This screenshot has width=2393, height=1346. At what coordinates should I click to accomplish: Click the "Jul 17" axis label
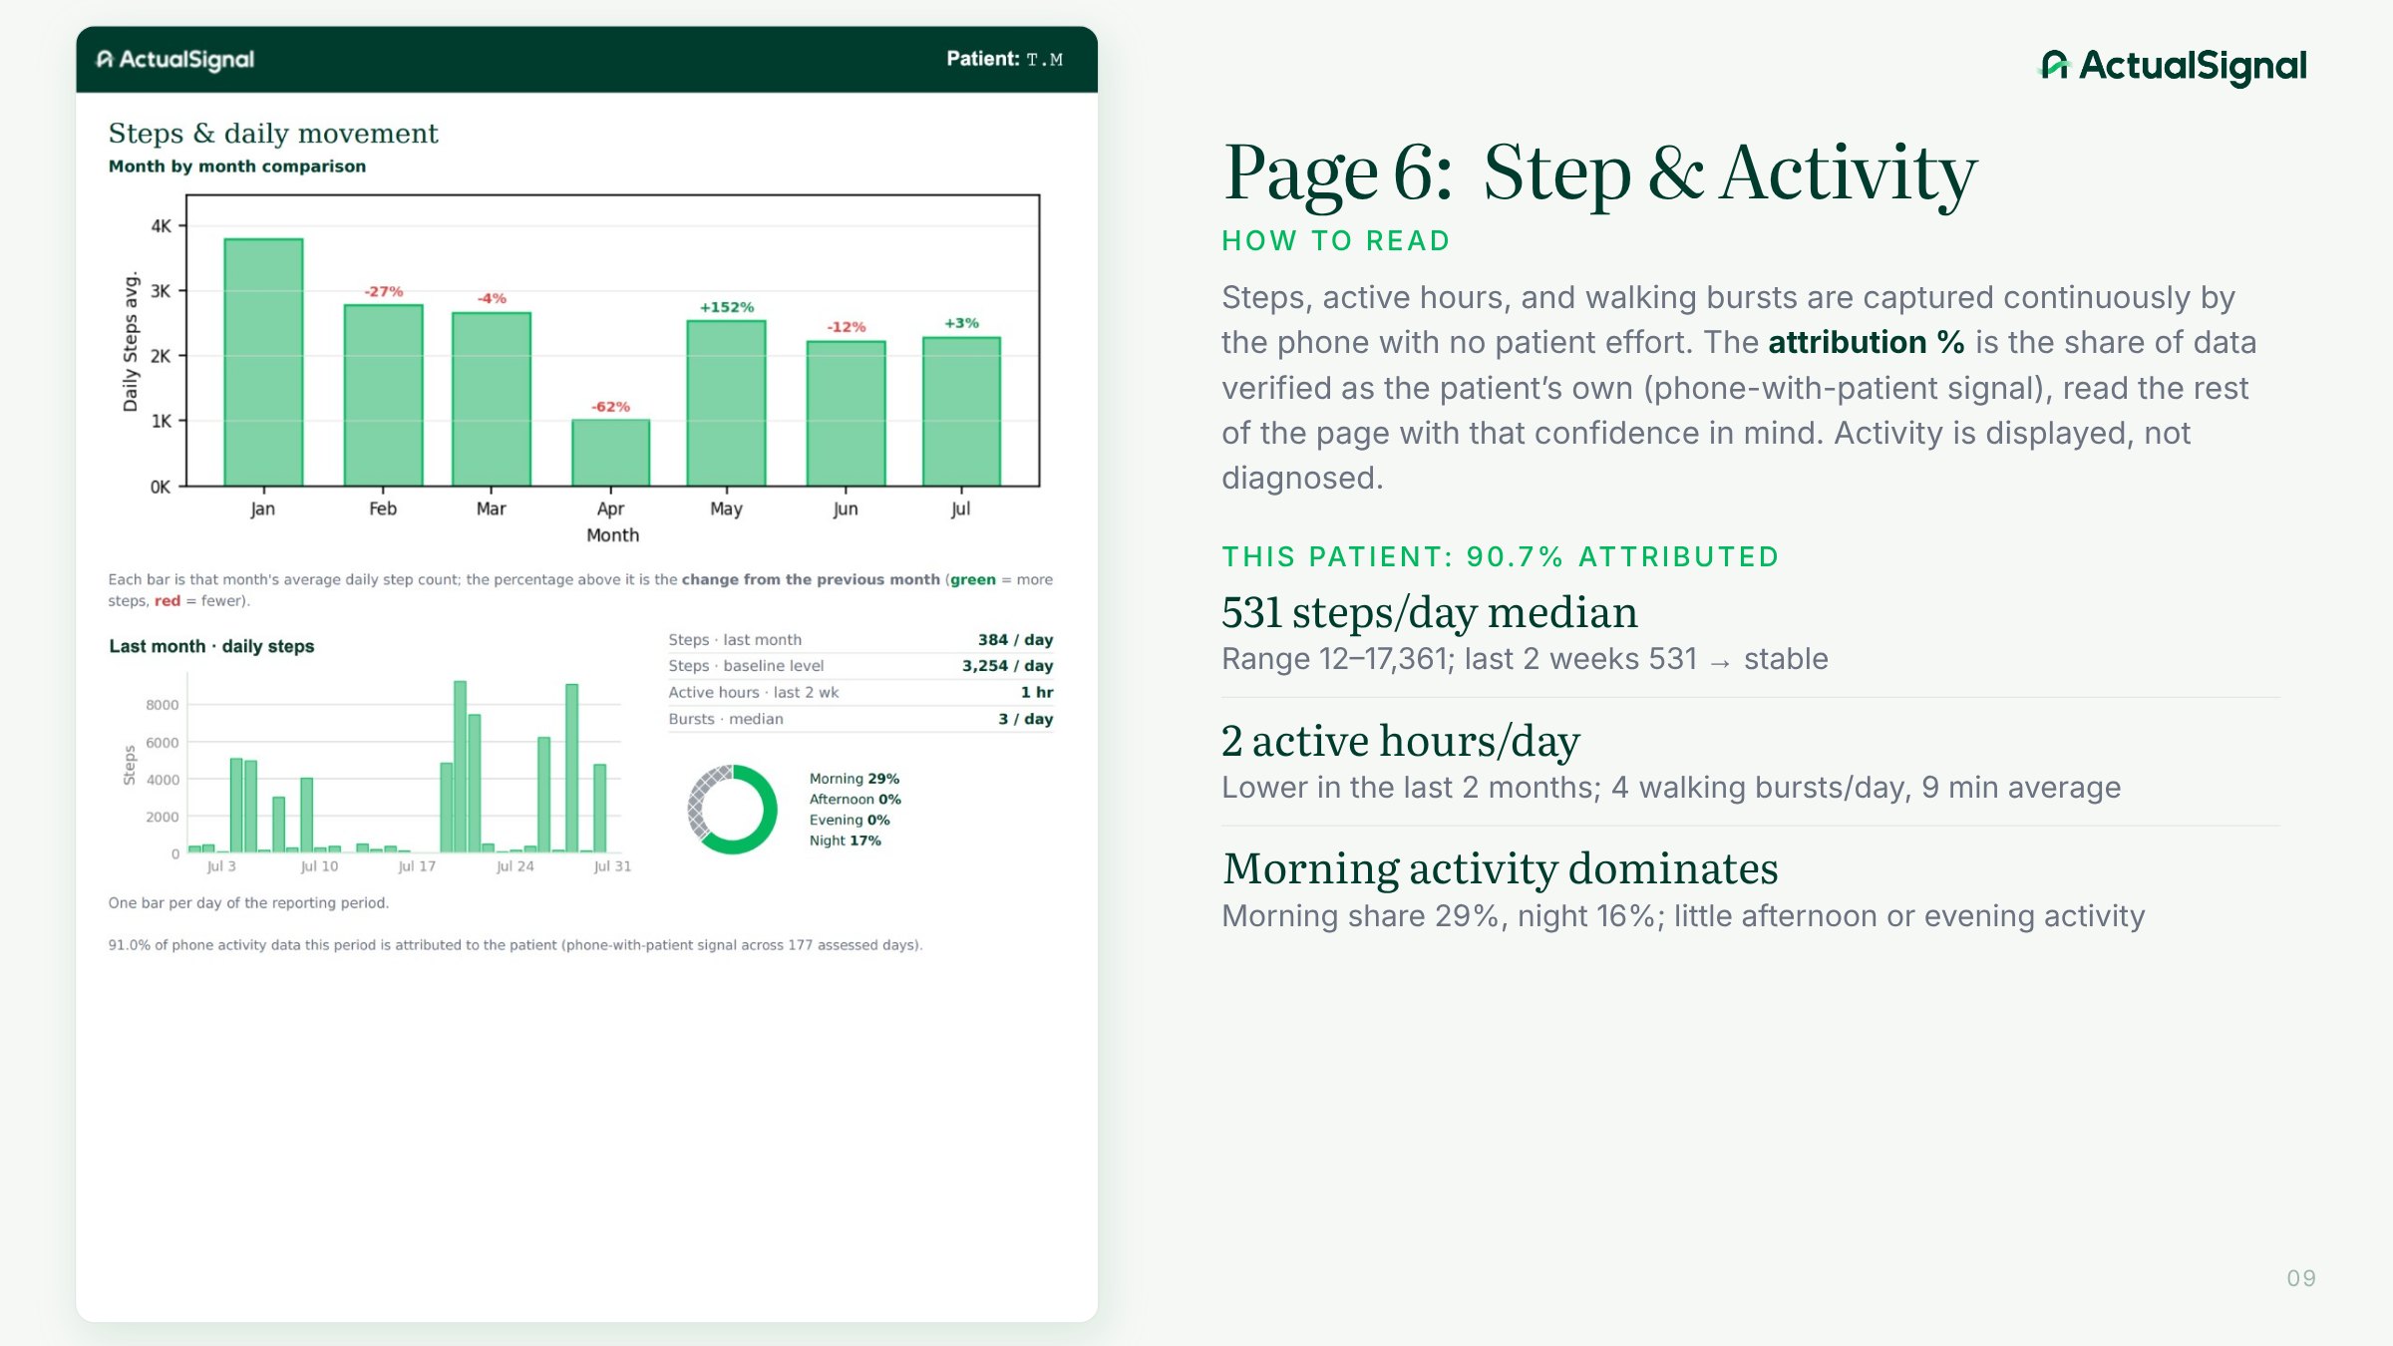coord(417,866)
